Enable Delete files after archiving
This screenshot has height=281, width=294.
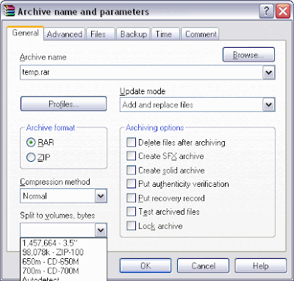click(x=131, y=143)
